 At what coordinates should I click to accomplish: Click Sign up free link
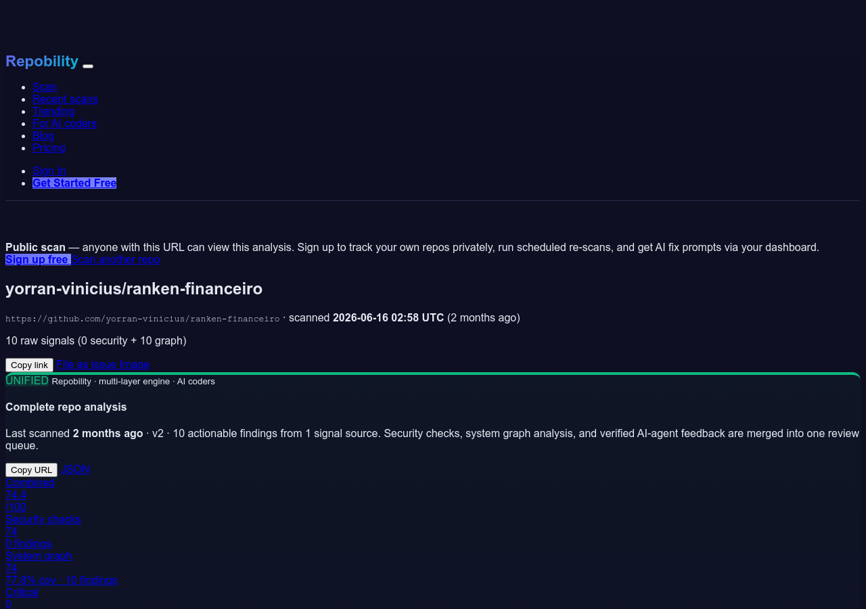[38, 259]
